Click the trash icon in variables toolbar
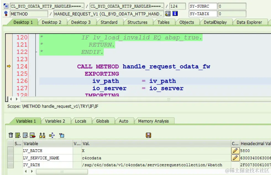This screenshot has height=175, width=271. [x=11, y=135]
